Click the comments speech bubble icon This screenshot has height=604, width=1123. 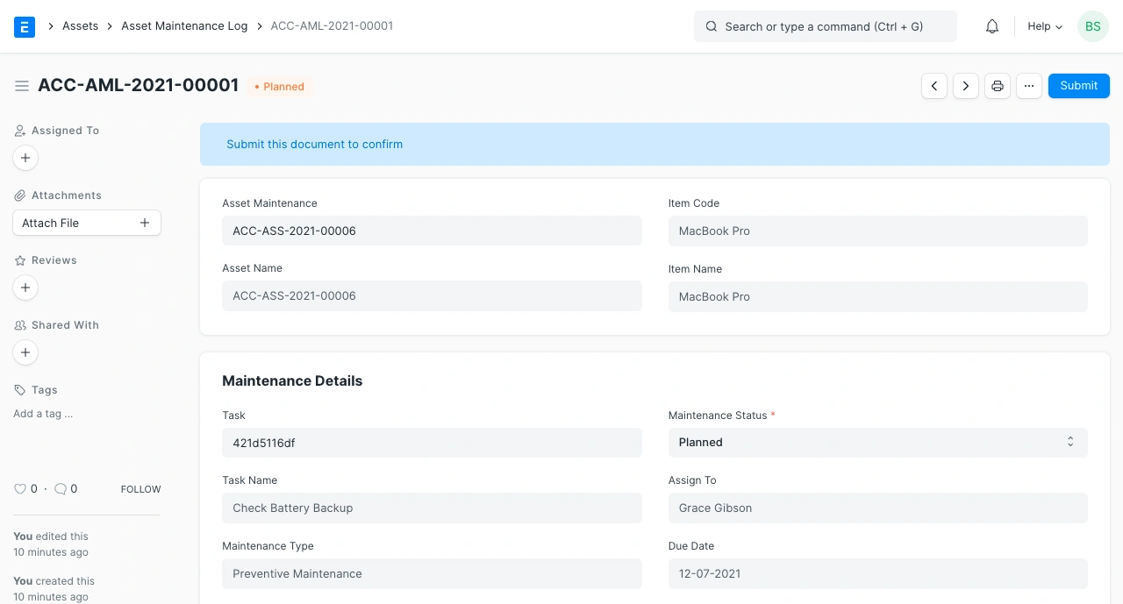coord(61,489)
